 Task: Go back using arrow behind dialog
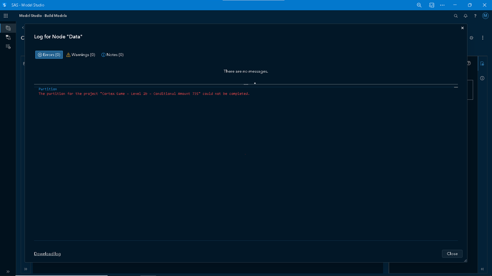coord(23,28)
